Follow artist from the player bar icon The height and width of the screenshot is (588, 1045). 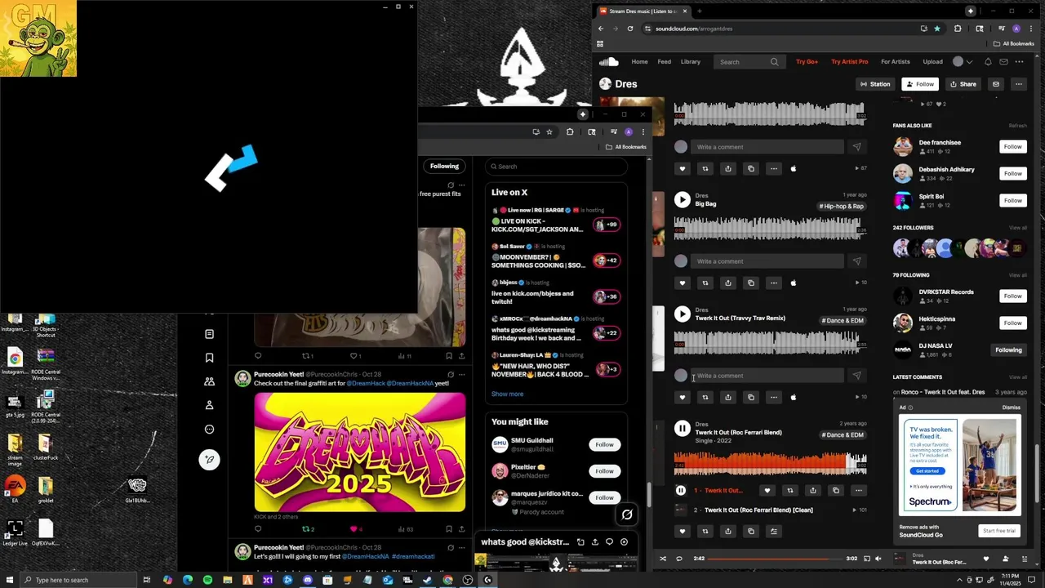coord(1004,559)
